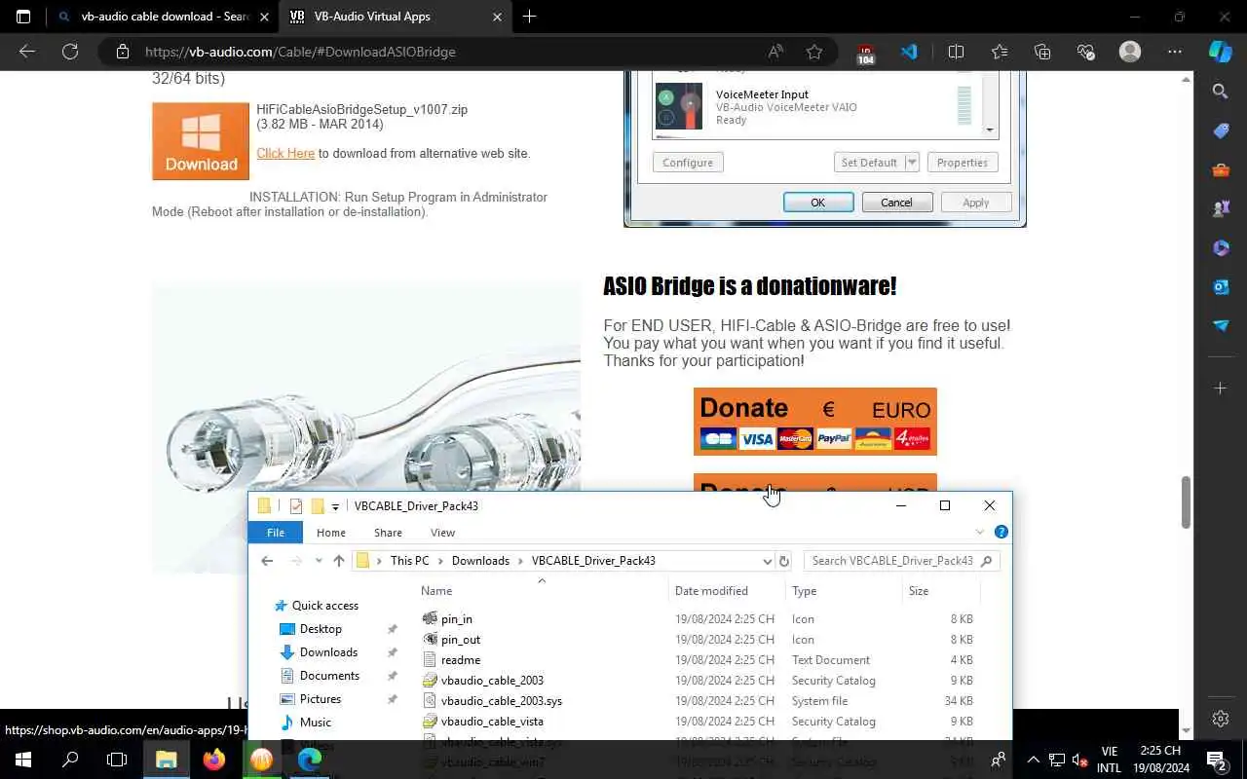Click the Edge page vertical scrollbar thumb
The height and width of the screenshot is (779, 1247).
[x=1186, y=501]
